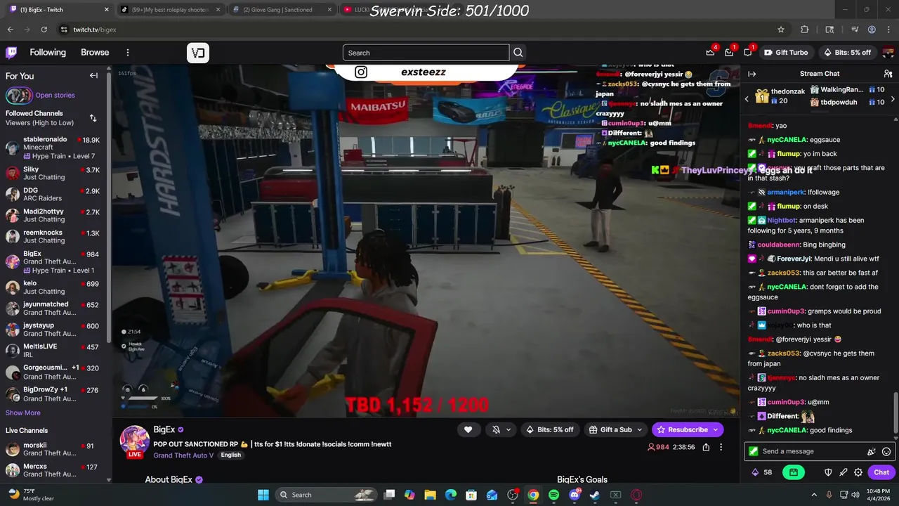Image resolution: width=899 pixels, height=506 pixels.
Task: Open the Bits balance showing 58
Action: 762,472
